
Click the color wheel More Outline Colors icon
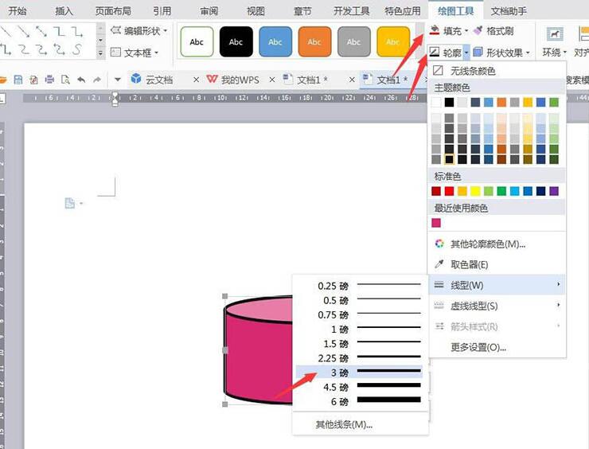(439, 244)
